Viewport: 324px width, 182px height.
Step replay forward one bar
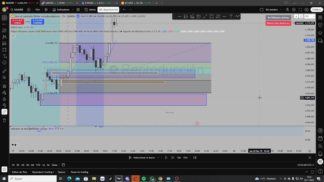pyautogui.click(x=173, y=157)
